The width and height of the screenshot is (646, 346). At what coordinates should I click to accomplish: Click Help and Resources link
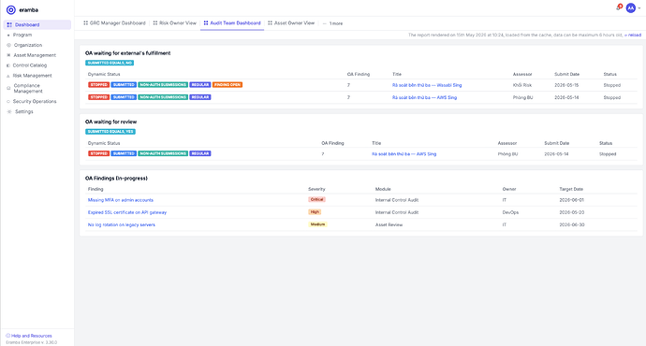pos(32,336)
